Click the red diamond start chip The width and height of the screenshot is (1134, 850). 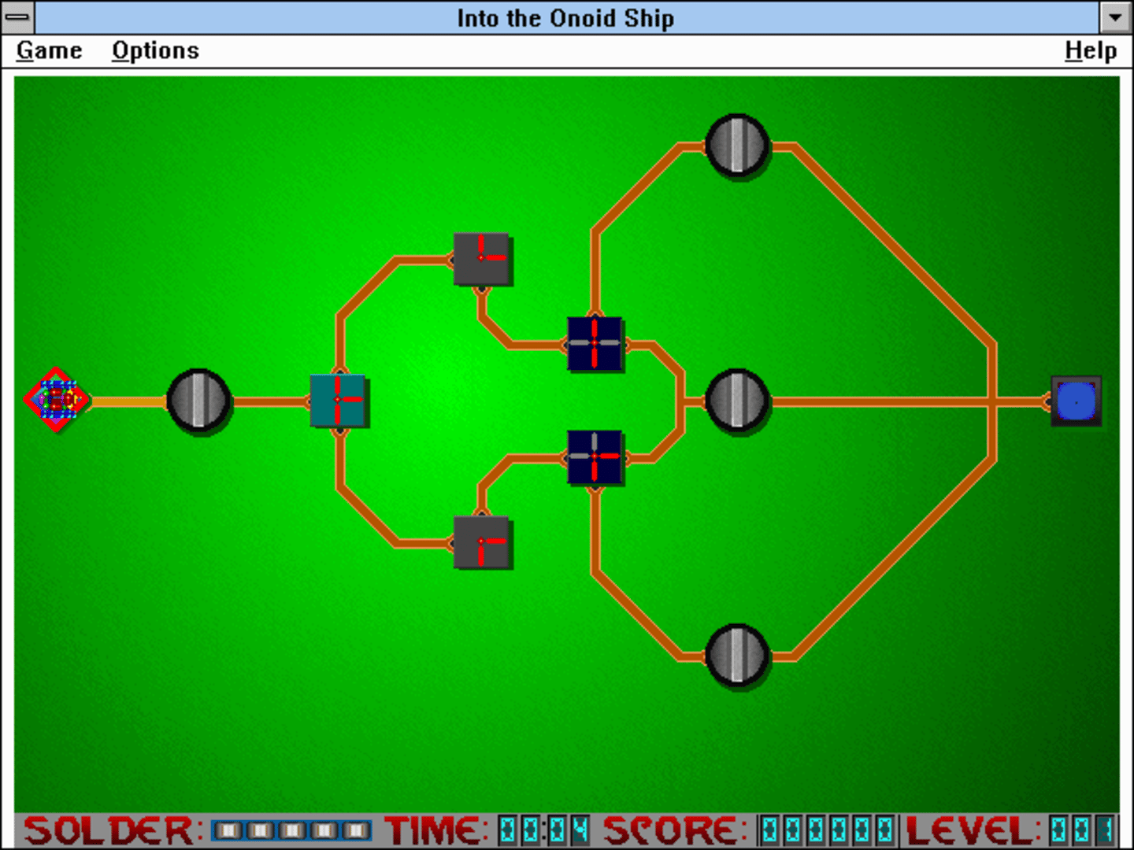57,401
